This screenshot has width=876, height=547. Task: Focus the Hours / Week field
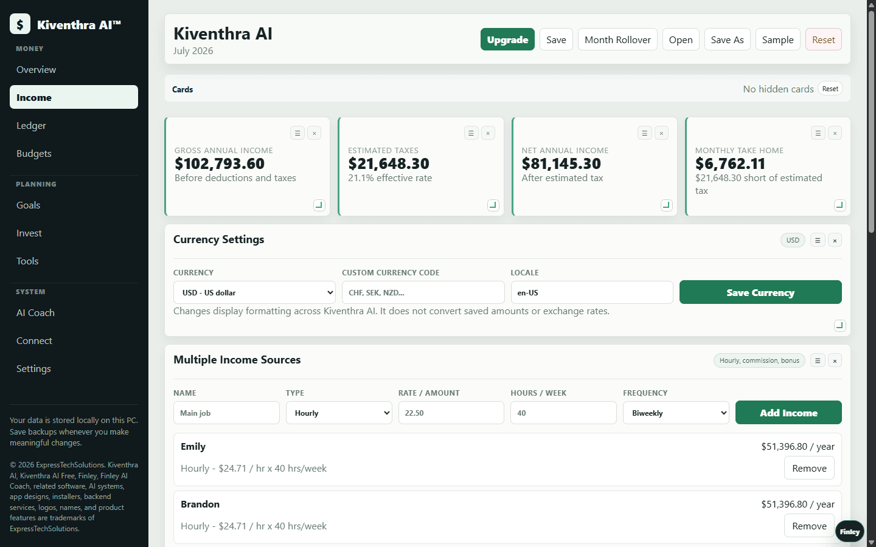tap(563, 413)
